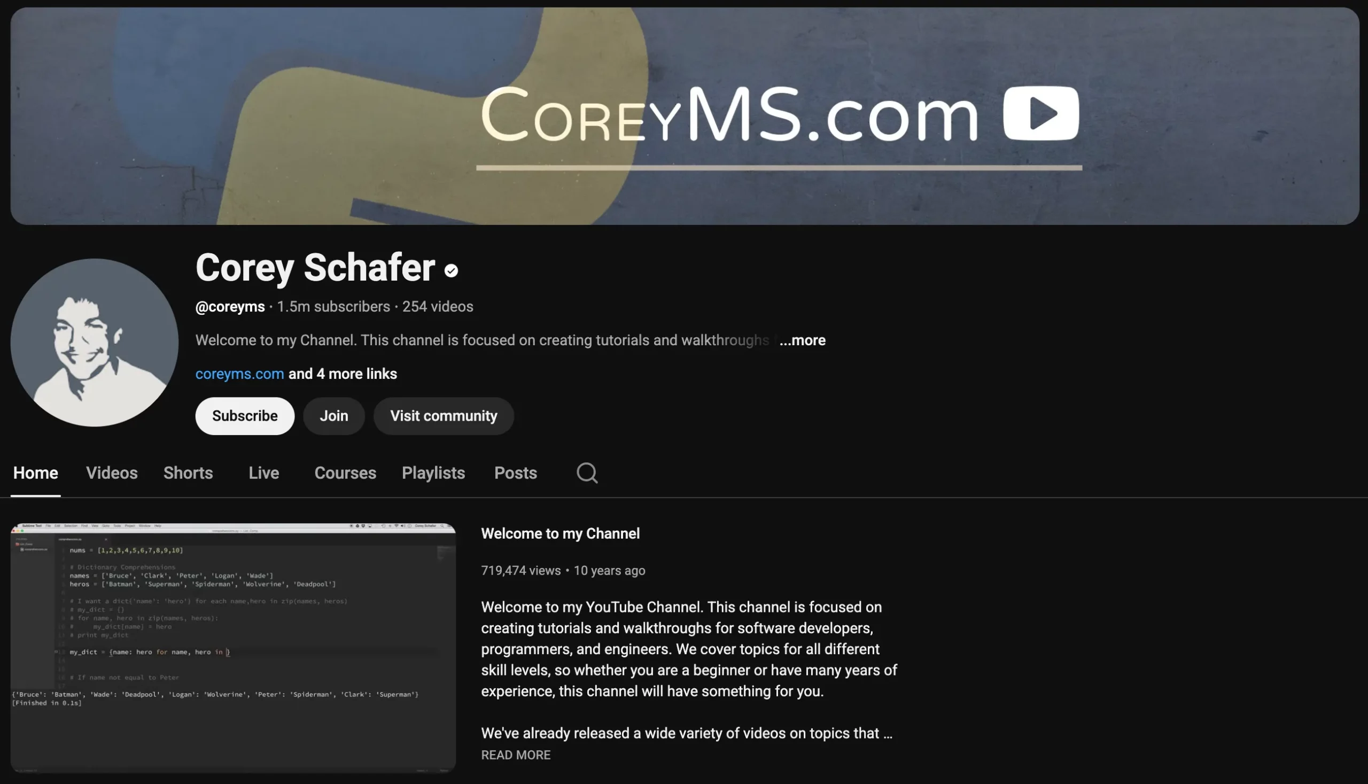Viewport: 1368px width, 784px height.
Task: Open channel search
Action: click(587, 473)
